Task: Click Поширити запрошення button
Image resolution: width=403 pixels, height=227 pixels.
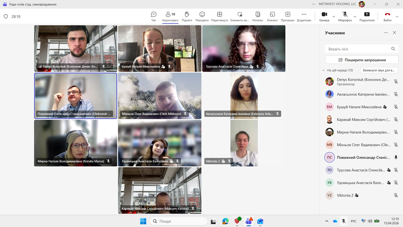Action: click(362, 60)
